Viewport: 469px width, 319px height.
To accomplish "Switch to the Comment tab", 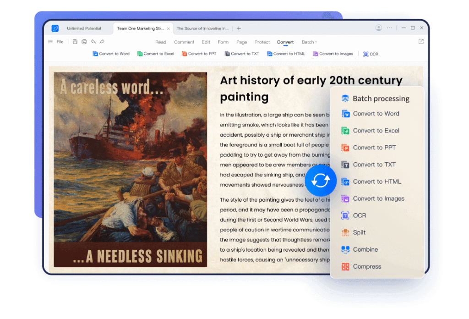I will point(184,42).
